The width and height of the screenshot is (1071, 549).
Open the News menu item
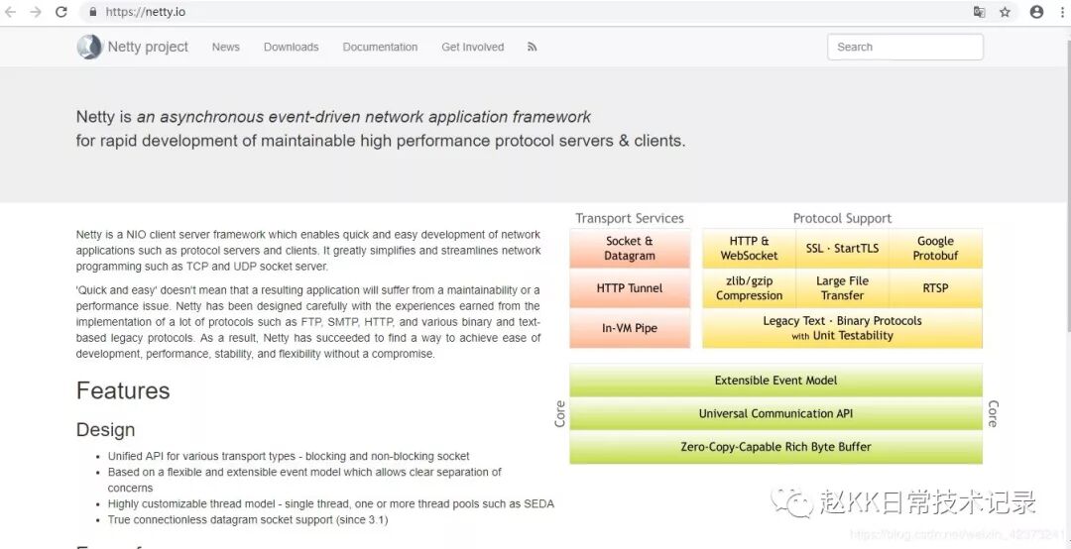[225, 48]
